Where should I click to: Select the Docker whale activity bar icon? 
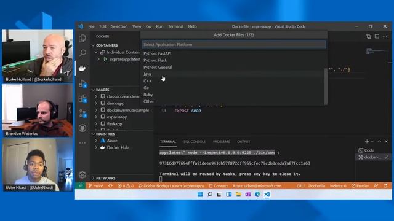tap(82, 68)
